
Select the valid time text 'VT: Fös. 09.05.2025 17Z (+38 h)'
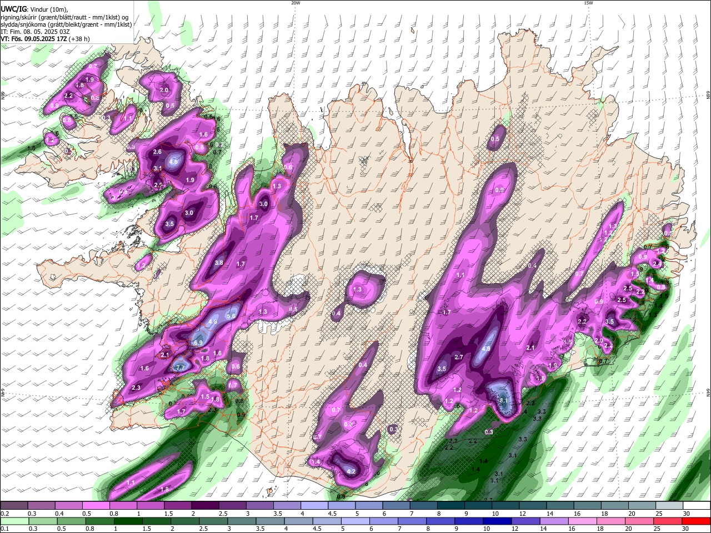click(x=45, y=39)
